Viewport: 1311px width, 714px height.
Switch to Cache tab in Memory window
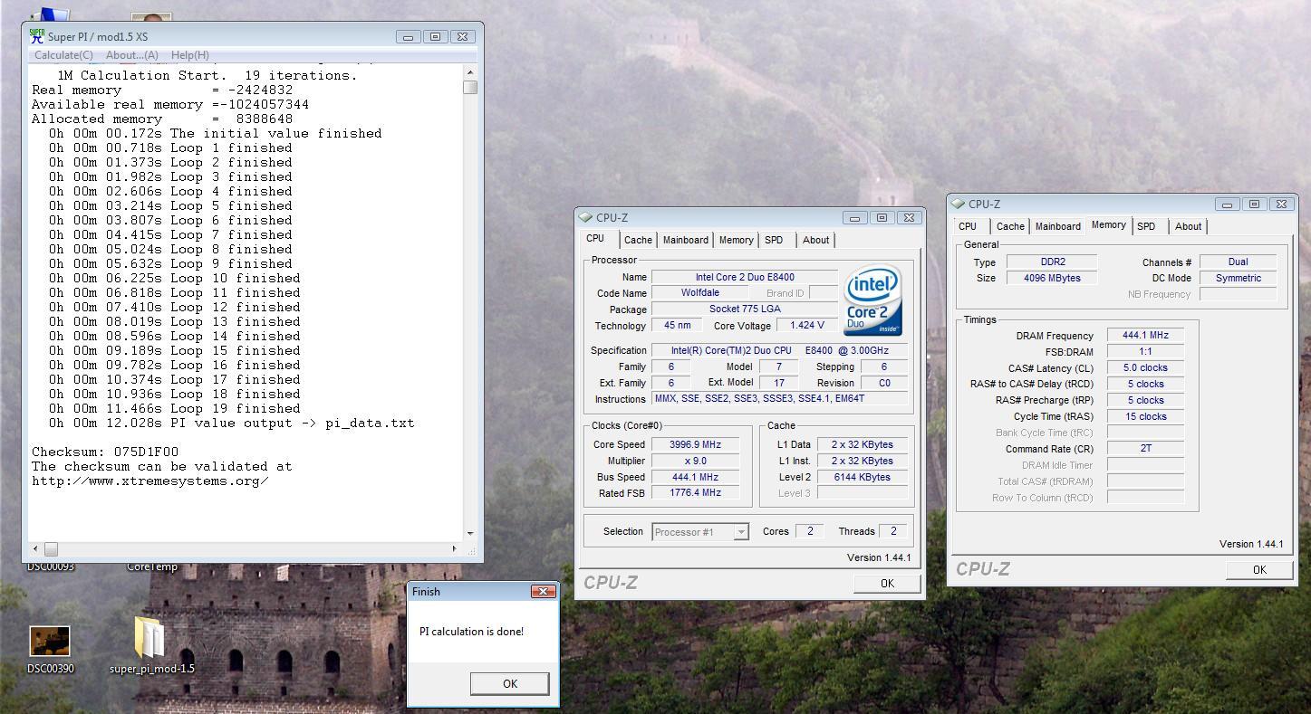[x=1010, y=226]
